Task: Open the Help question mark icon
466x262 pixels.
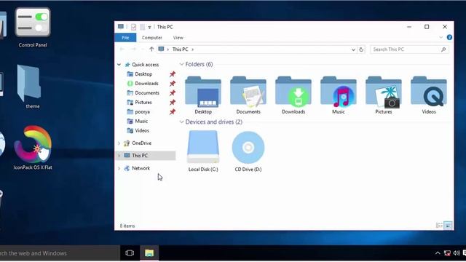Action: coord(449,37)
